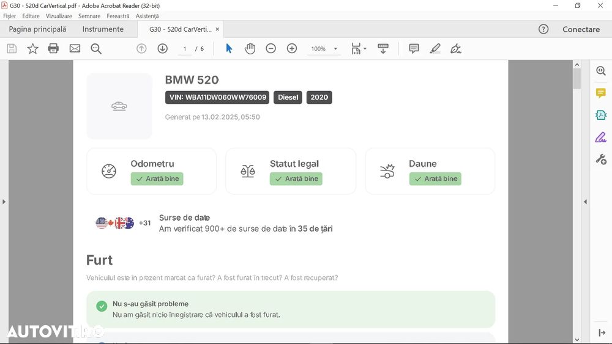This screenshot has height=344, width=612.
Task: Go to previous page arrow
Action: point(141,49)
